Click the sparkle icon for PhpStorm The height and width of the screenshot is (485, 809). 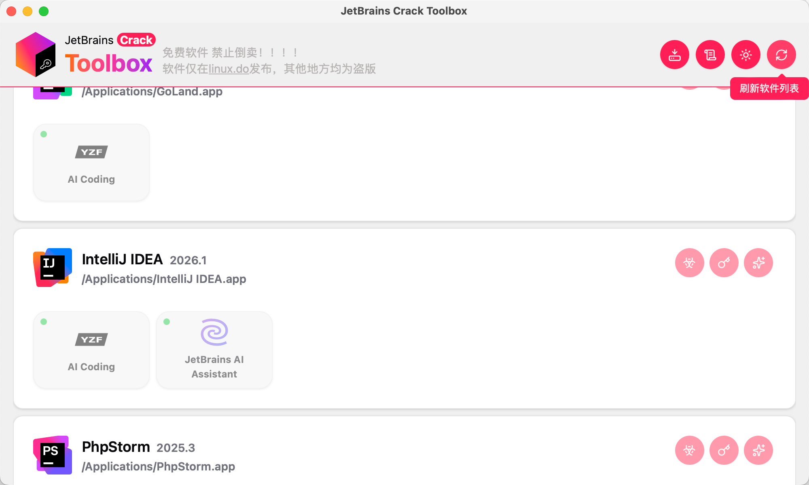click(758, 450)
